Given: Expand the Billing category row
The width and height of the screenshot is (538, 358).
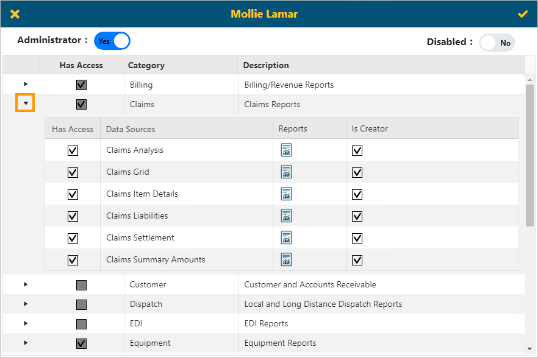Looking at the screenshot, I should pos(24,84).
